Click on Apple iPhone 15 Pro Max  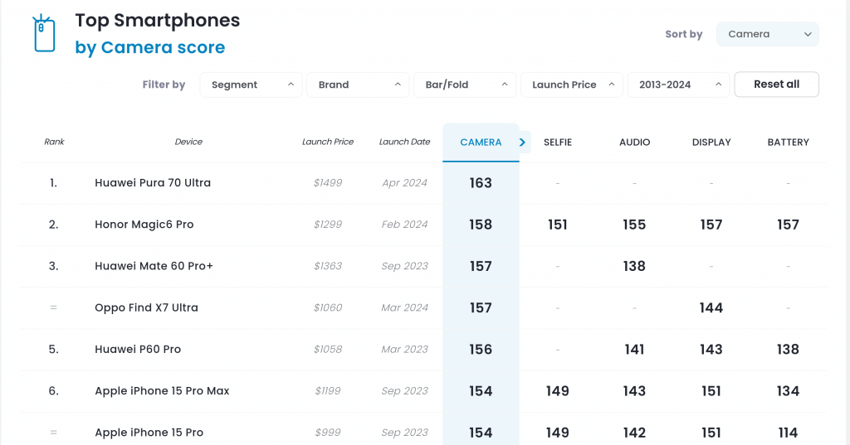click(162, 391)
